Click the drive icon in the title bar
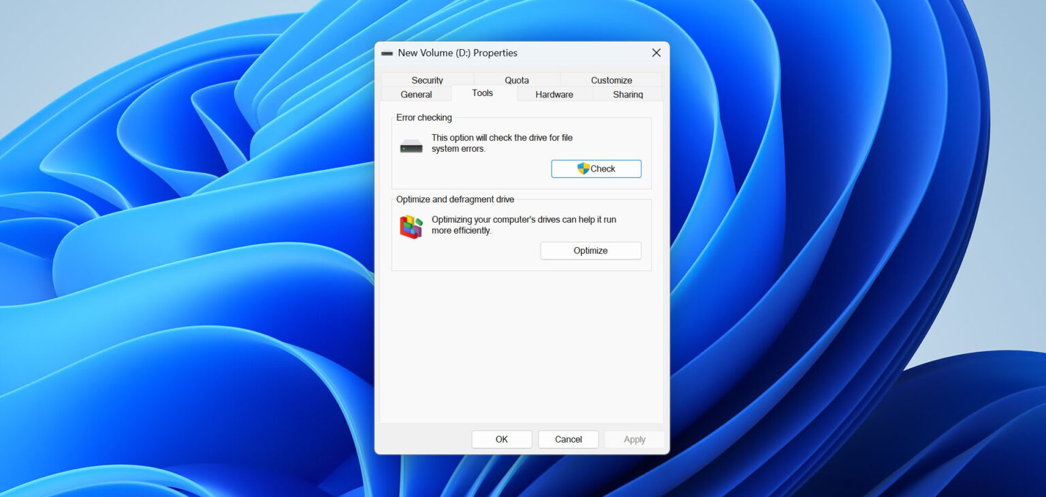Image resolution: width=1046 pixels, height=497 pixels. pyautogui.click(x=387, y=53)
